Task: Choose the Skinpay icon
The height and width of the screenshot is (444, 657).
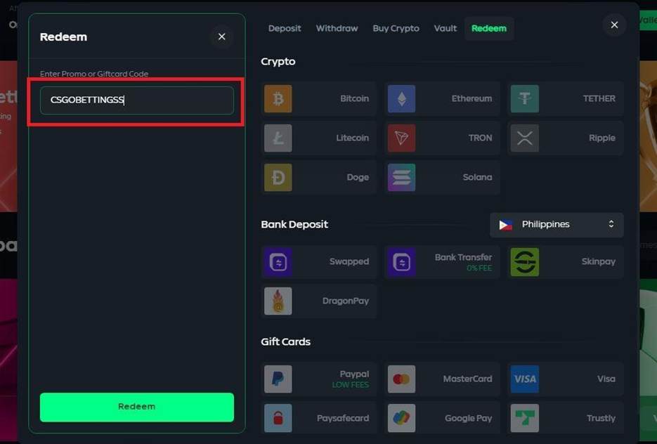Action: (x=525, y=262)
